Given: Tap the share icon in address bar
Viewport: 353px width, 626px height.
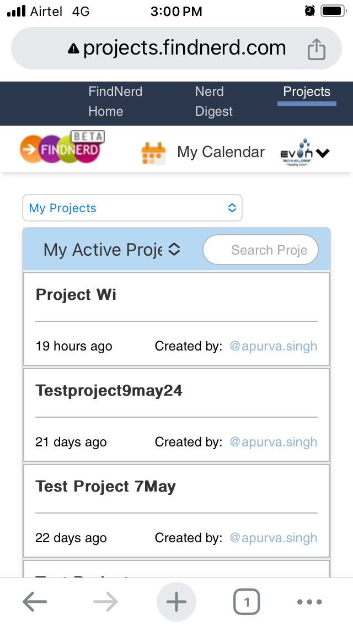Looking at the screenshot, I should [x=316, y=48].
